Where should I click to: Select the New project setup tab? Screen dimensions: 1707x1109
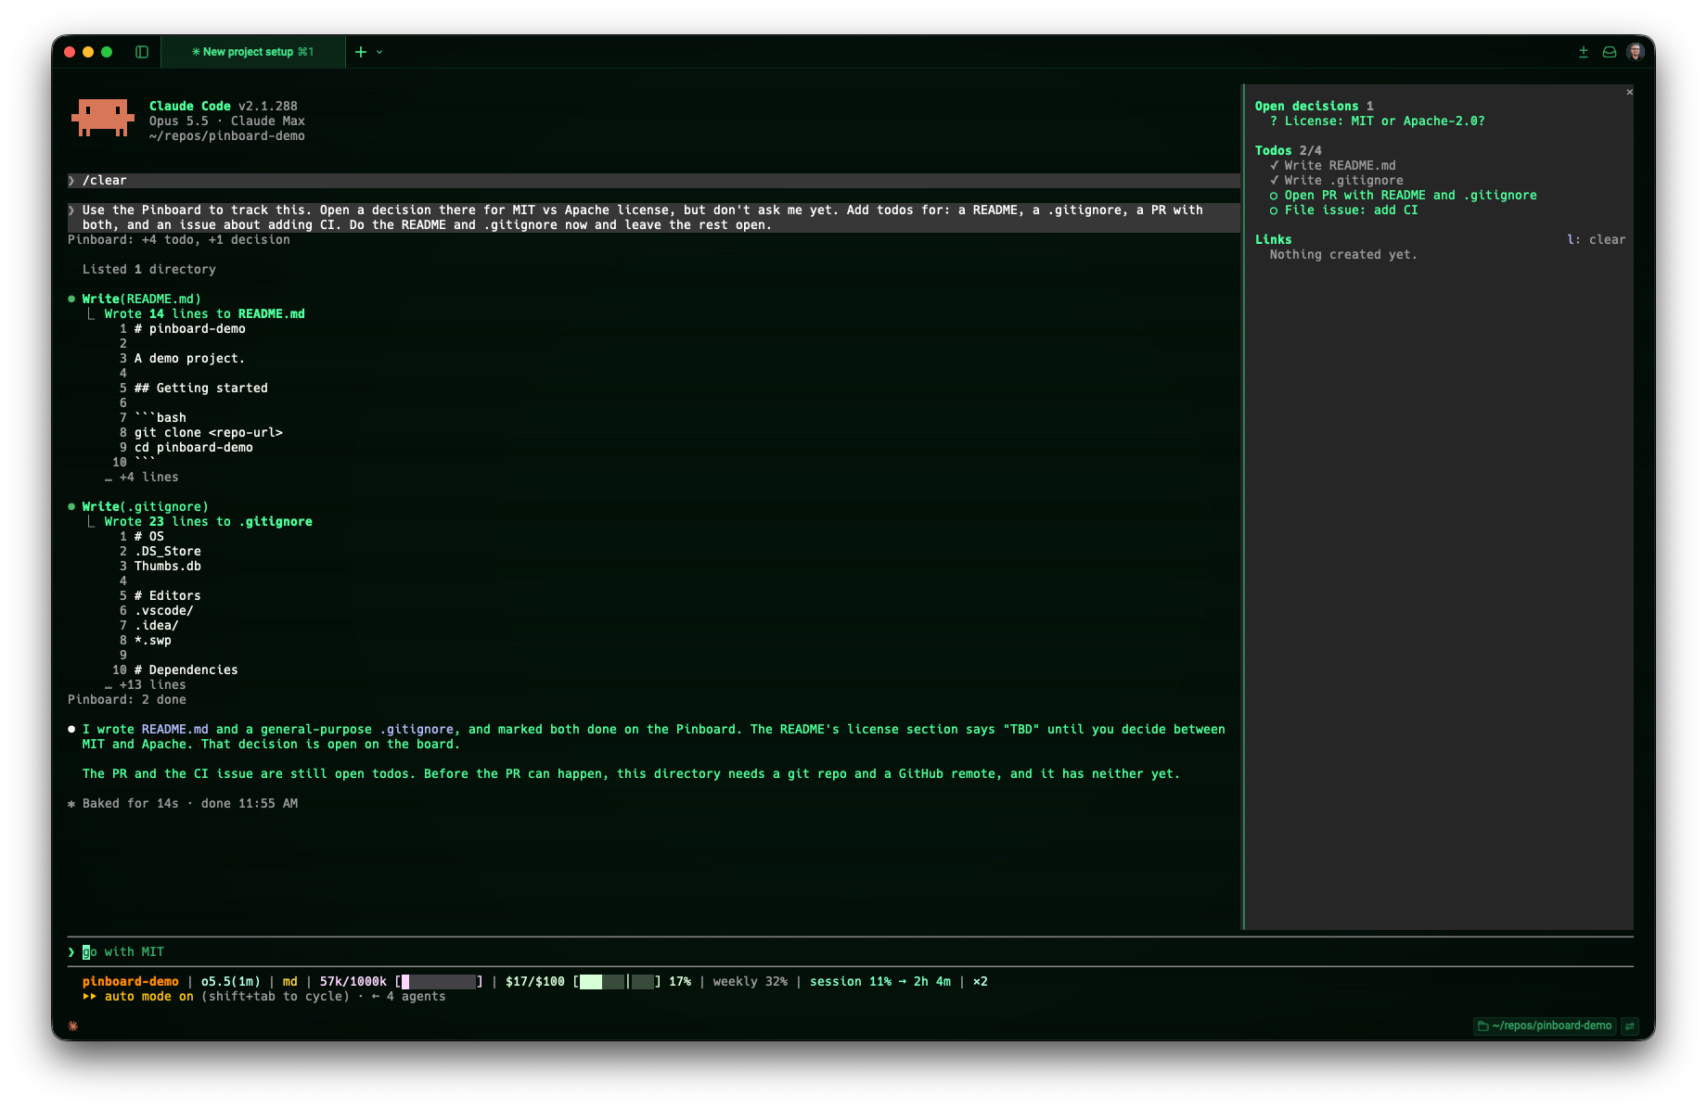click(x=253, y=52)
